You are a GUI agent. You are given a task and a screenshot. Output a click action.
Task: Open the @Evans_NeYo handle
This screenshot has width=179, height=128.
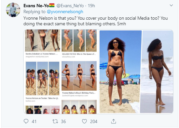70,6
